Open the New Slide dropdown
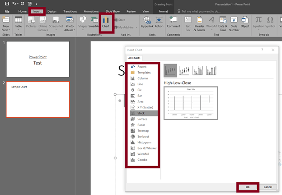The height and width of the screenshot is (195, 282). [x=6, y=28]
